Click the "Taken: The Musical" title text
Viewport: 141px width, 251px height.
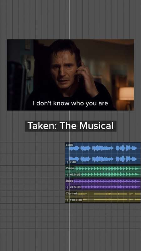click(x=70, y=126)
